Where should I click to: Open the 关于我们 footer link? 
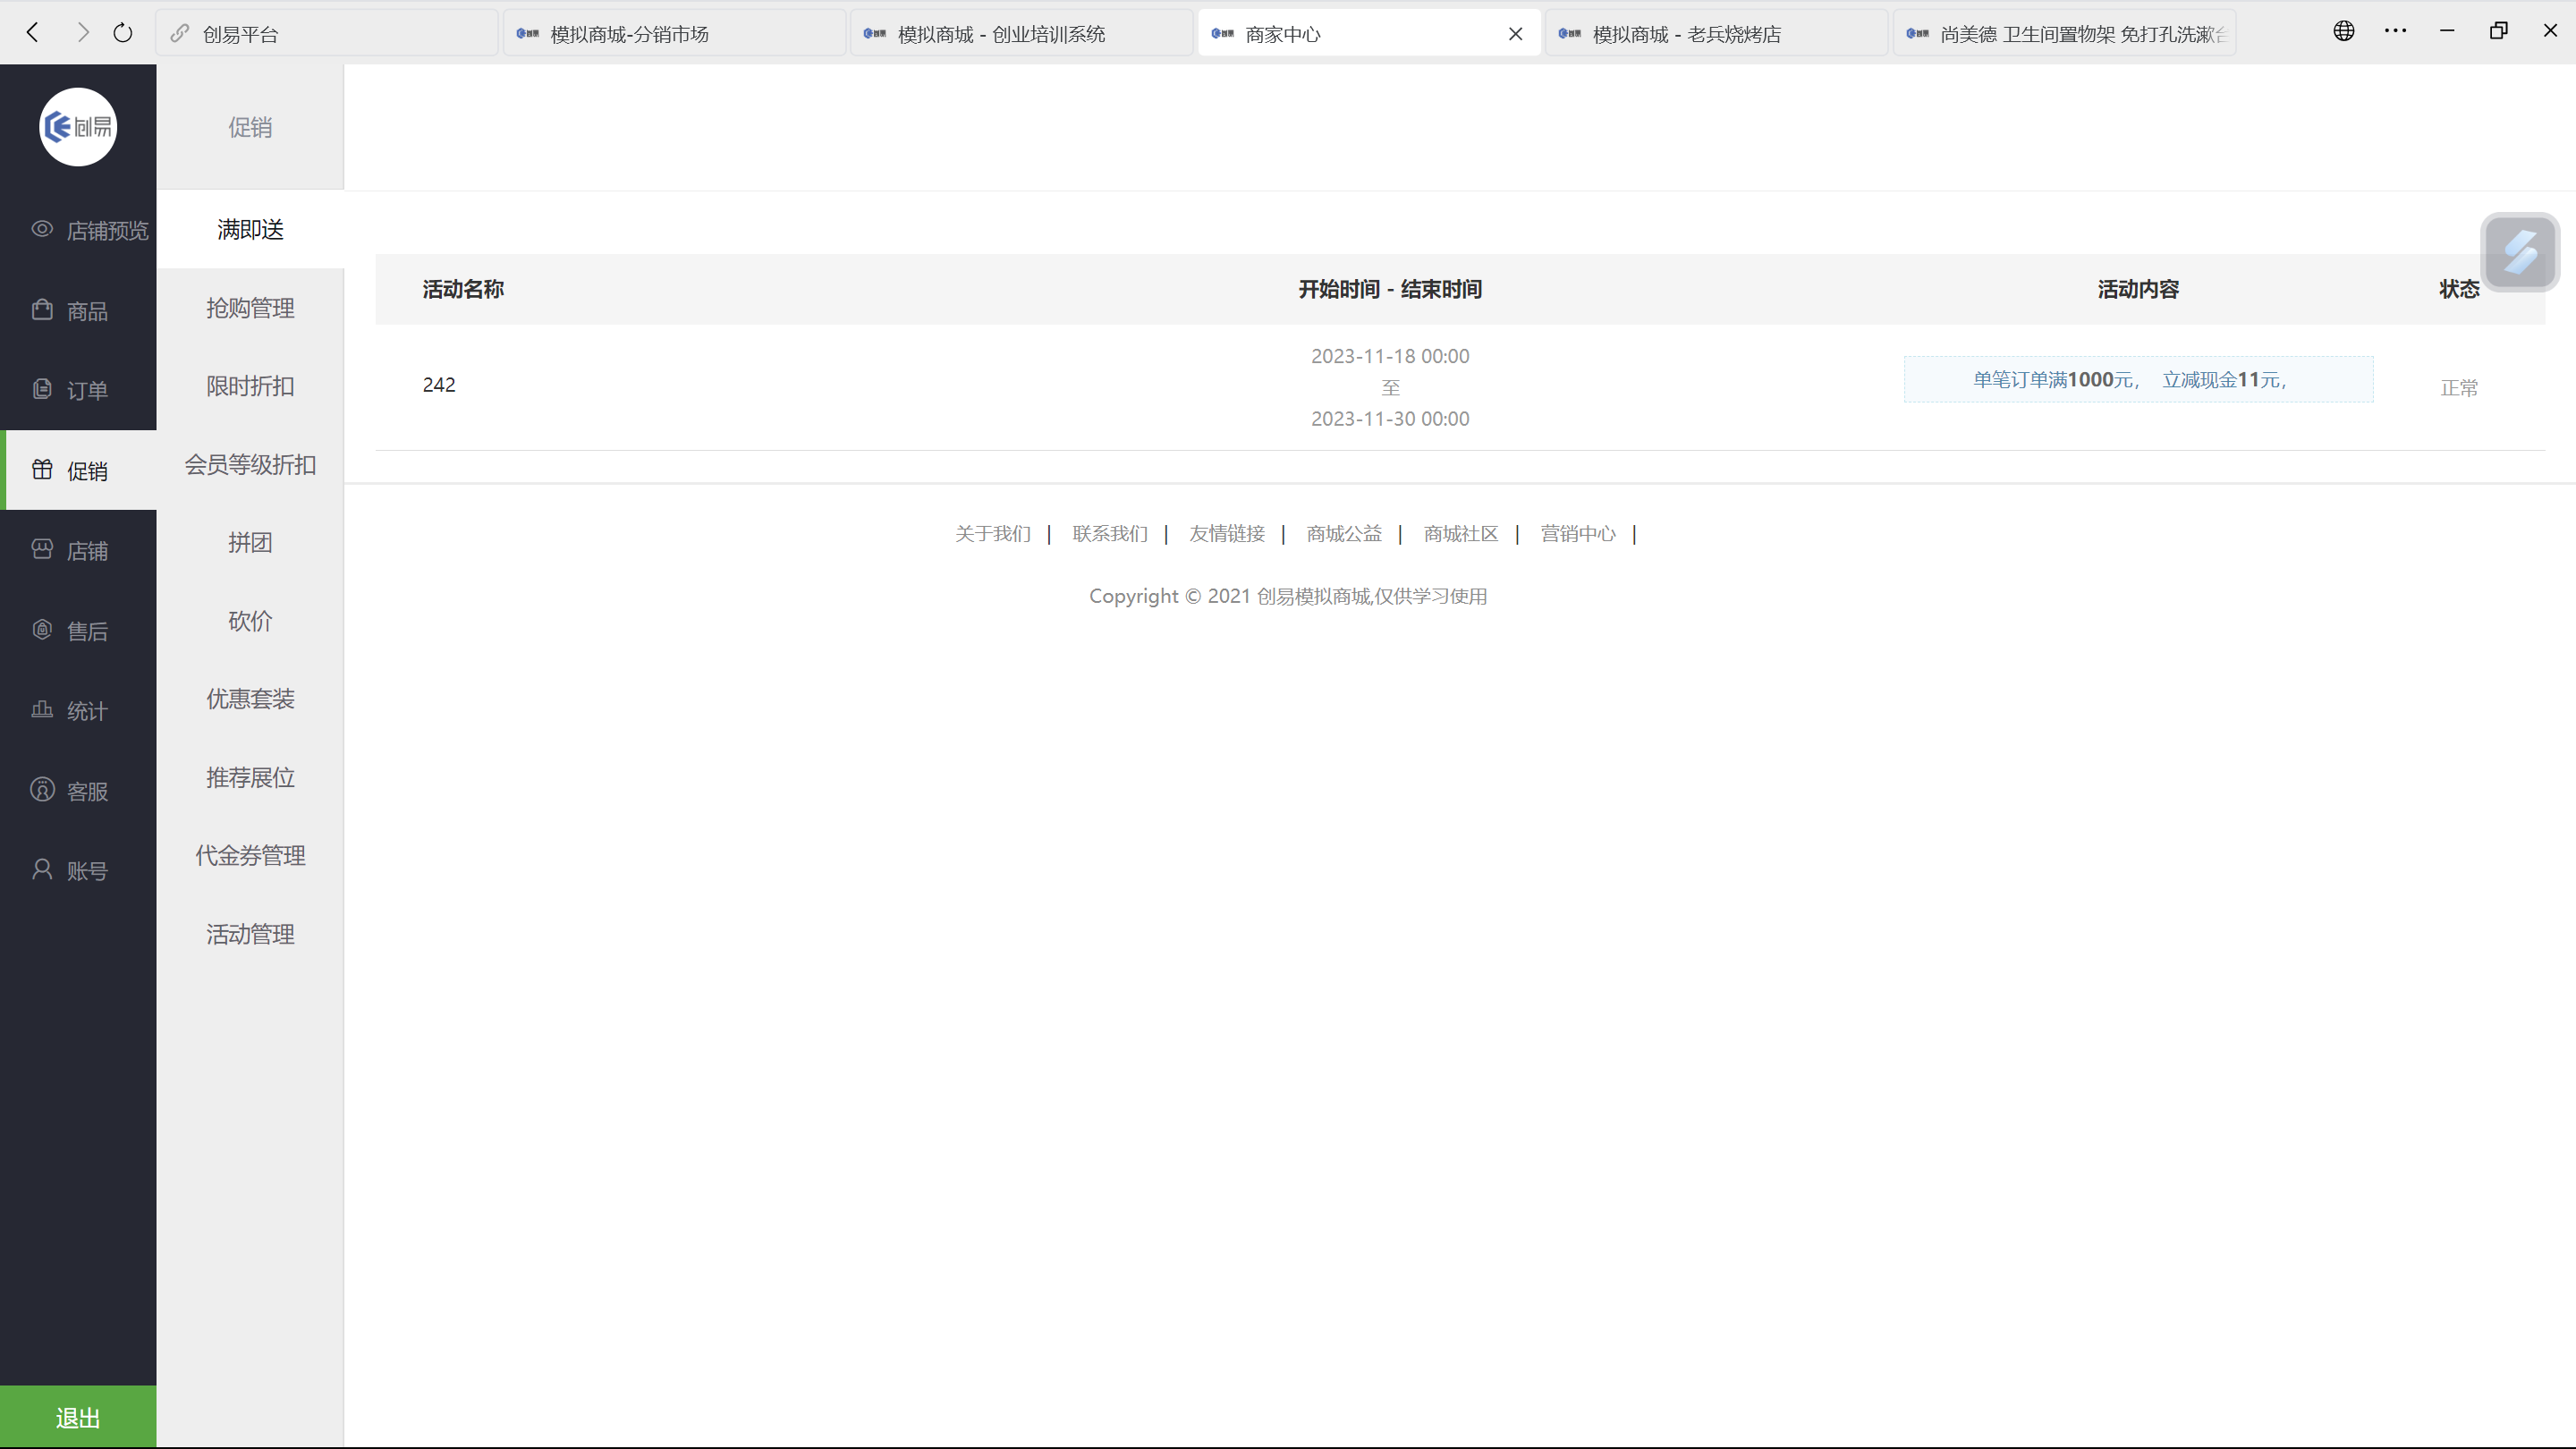click(992, 534)
